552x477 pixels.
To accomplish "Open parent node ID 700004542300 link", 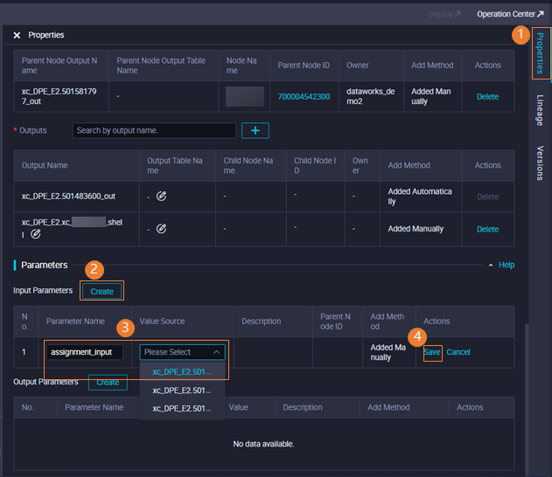I will click(x=304, y=96).
